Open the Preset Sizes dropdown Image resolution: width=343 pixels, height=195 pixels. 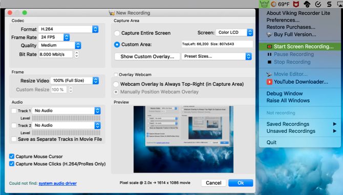(217, 56)
